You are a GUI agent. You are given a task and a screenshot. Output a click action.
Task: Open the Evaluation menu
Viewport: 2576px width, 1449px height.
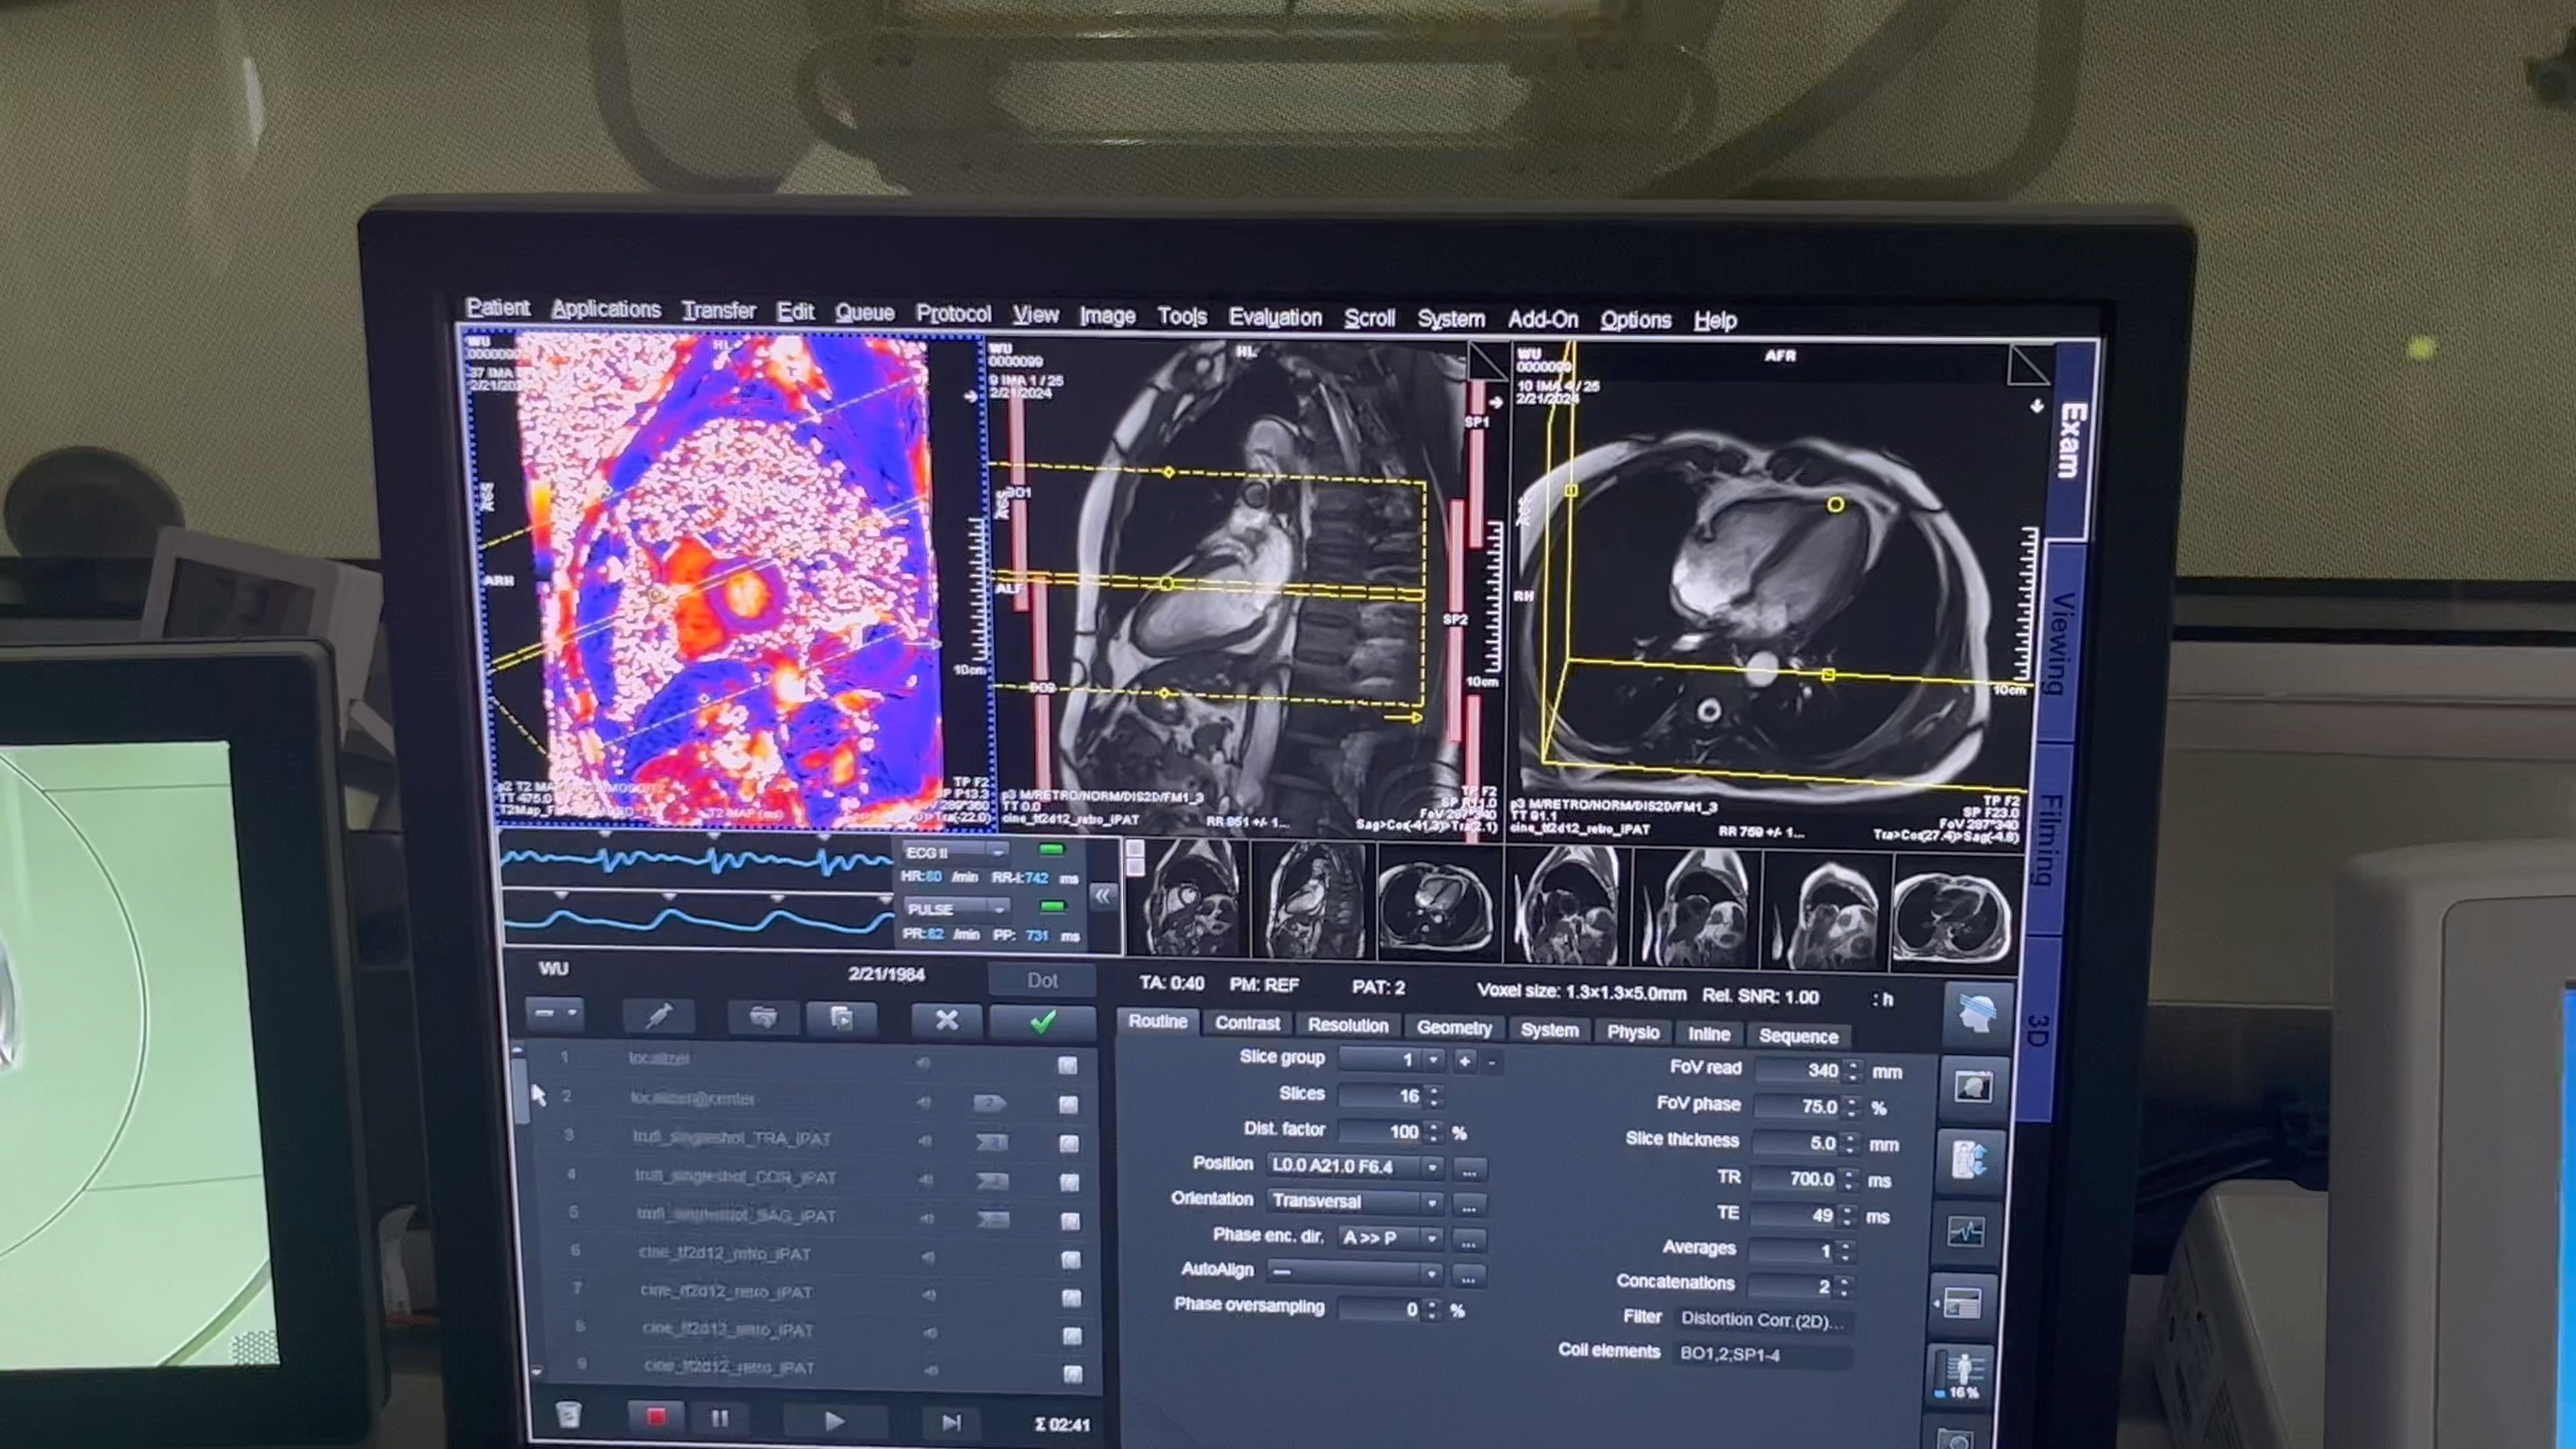click(1275, 317)
